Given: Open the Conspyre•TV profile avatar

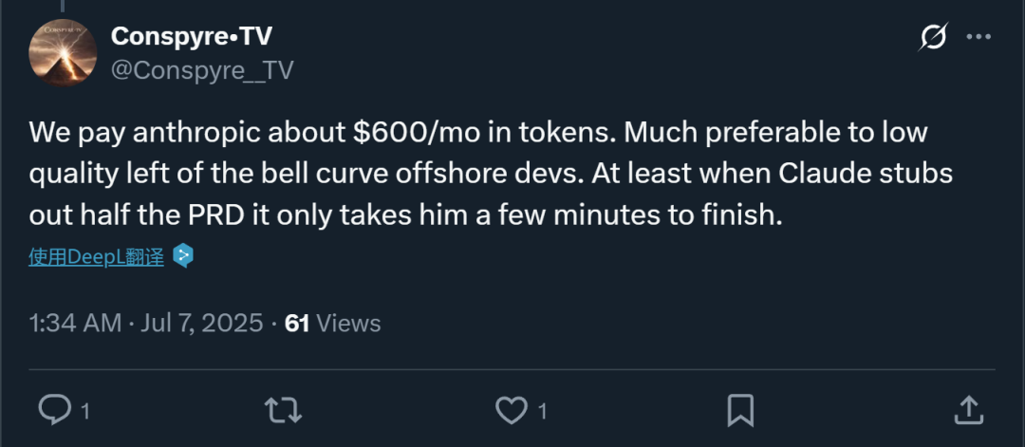Looking at the screenshot, I should pyautogui.click(x=61, y=53).
